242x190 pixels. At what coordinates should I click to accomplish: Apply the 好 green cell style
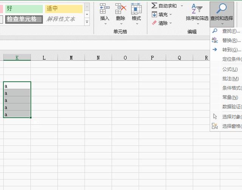[24, 9]
